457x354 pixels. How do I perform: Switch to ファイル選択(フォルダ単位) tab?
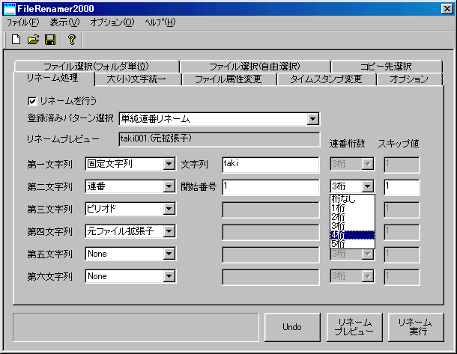[97, 67]
